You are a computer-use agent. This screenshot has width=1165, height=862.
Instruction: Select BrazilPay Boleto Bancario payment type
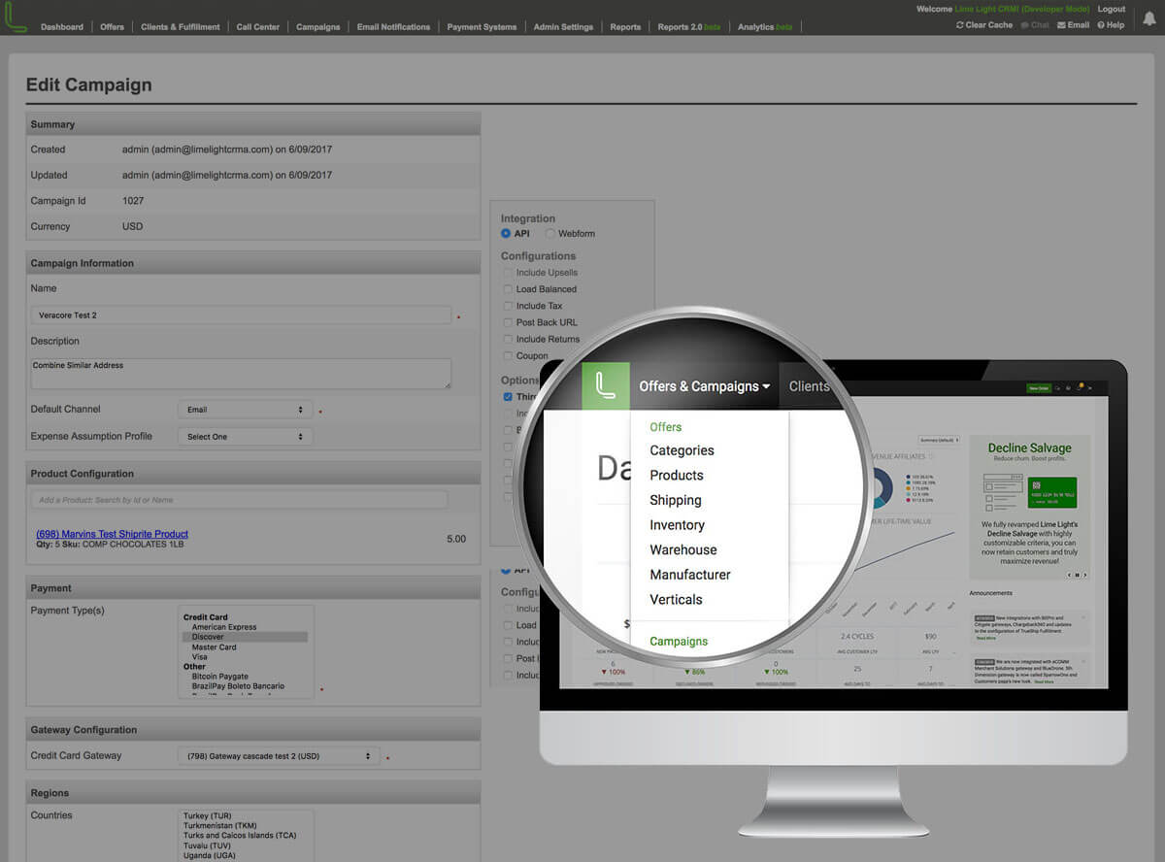pos(239,686)
